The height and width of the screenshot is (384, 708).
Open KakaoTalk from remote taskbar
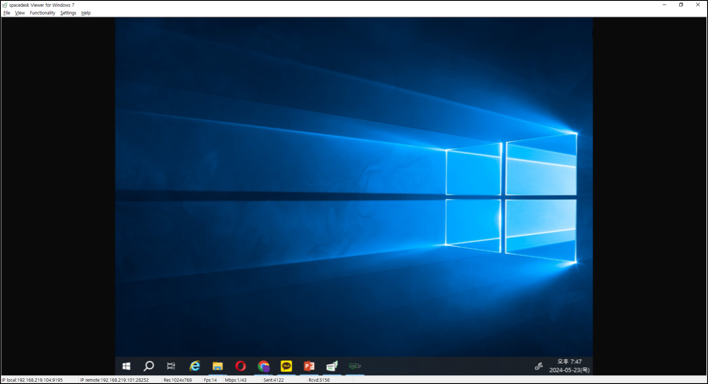pos(286,366)
